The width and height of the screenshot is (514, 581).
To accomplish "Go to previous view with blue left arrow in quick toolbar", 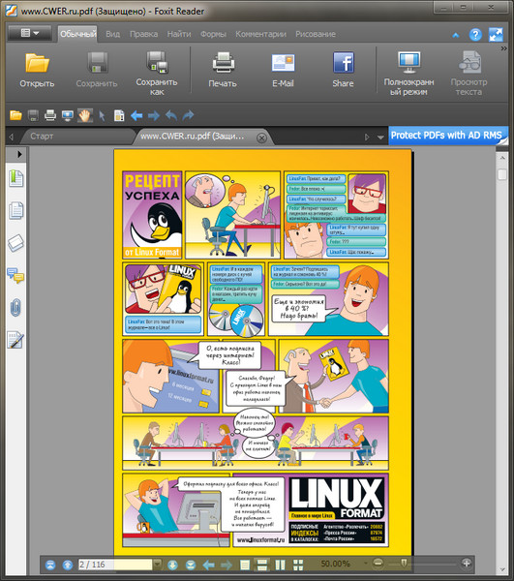I will tap(136, 115).
